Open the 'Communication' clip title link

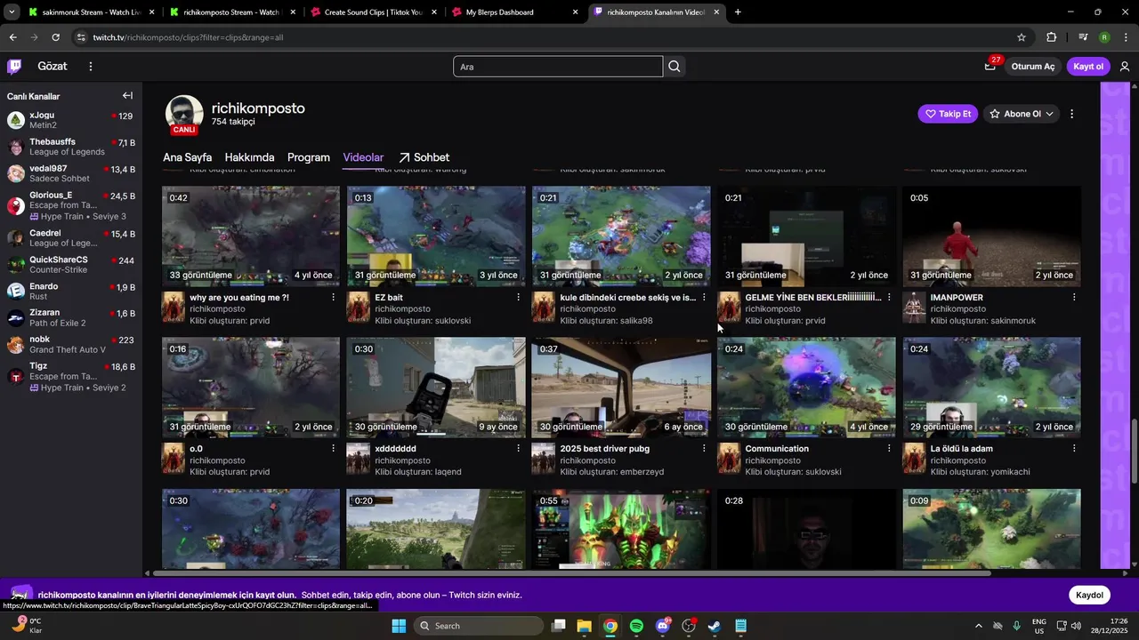777,449
